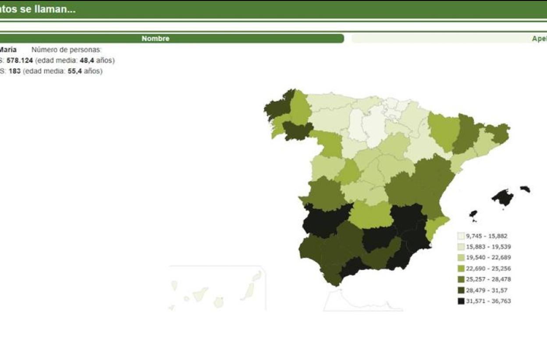
Task: Click the Girona province in northeast corner
Action: click(x=497, y=133)
